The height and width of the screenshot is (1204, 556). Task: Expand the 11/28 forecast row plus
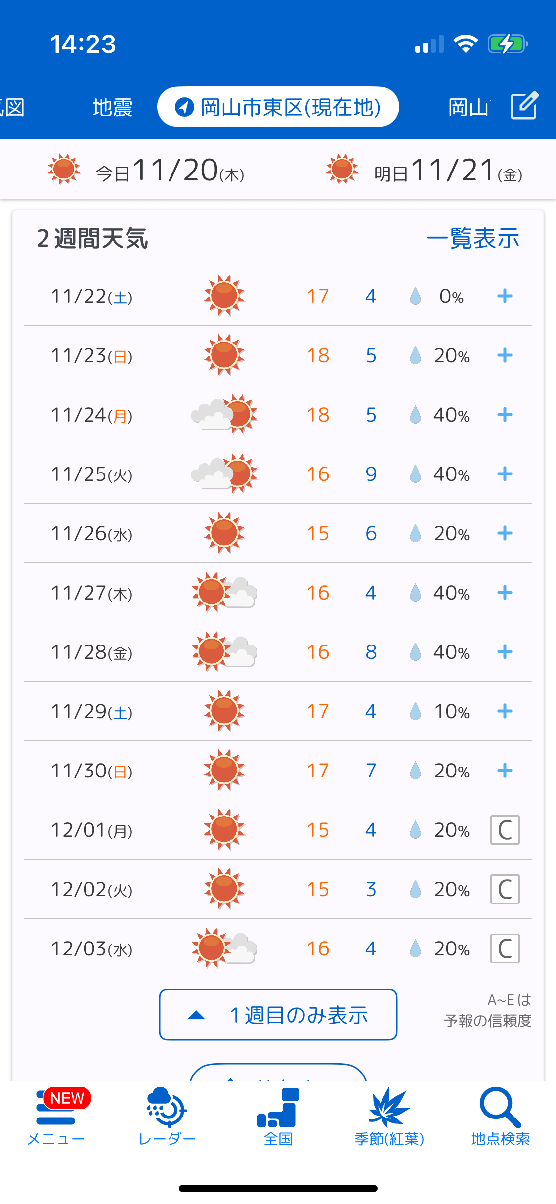click(505, 652)
